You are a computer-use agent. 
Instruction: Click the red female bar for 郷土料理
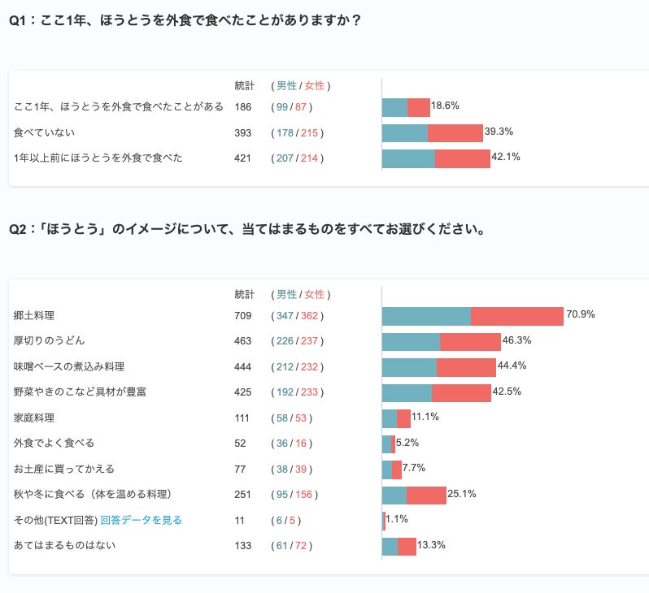[517, 316]
